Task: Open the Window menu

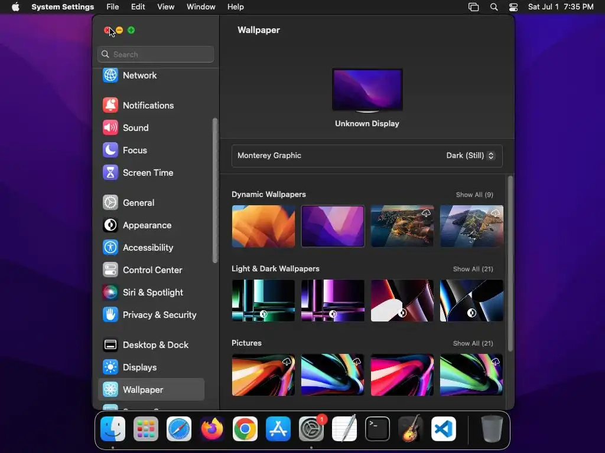Action: click(x=201, y=7)
